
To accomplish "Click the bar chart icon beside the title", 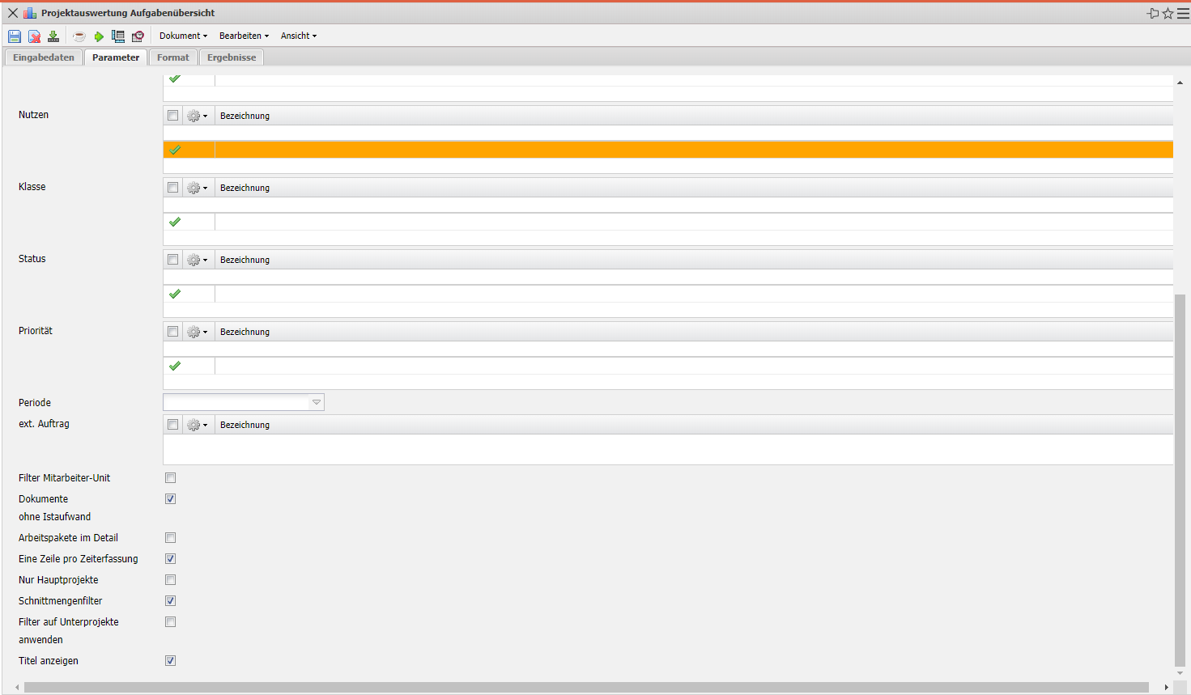I will coord(30,13).
